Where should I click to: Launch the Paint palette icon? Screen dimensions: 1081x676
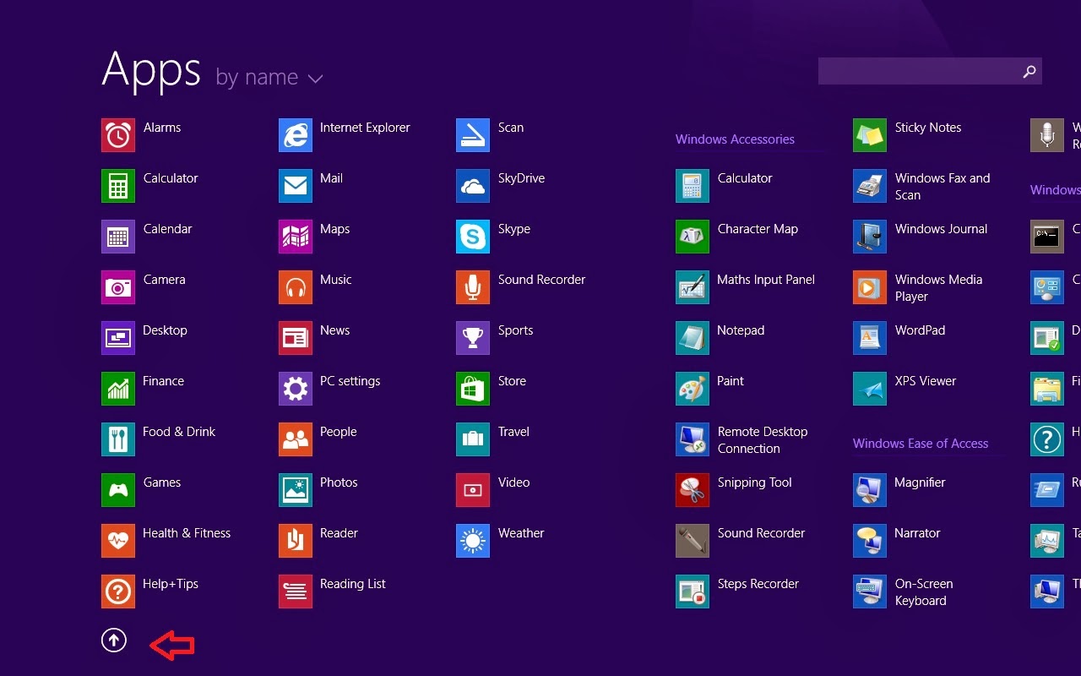[693, 389]
